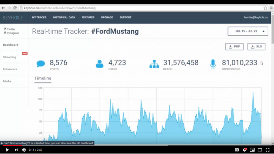Open SUPPORT menu item
Viewport: 274px width, 154px height.
click(x=125, y=17)
